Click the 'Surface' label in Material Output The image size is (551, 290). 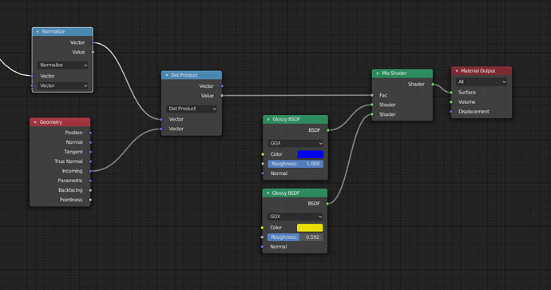click(x=467, y=93)
